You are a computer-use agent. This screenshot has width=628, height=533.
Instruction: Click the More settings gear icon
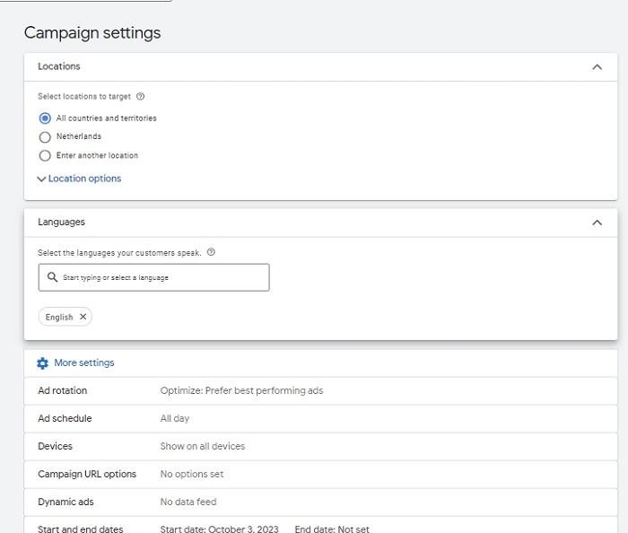click(x=42, y=363)
